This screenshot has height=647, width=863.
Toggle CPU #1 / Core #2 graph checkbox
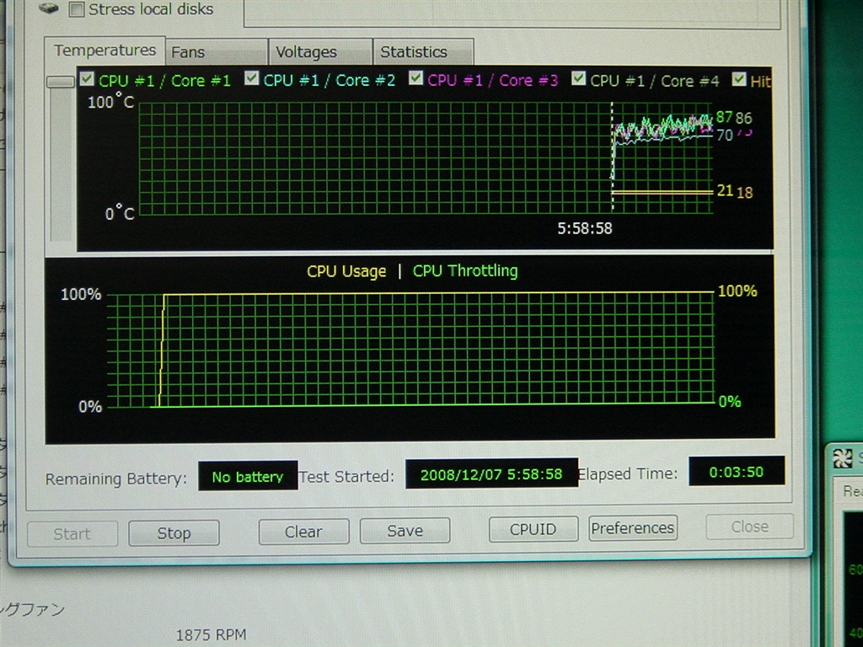251,78
